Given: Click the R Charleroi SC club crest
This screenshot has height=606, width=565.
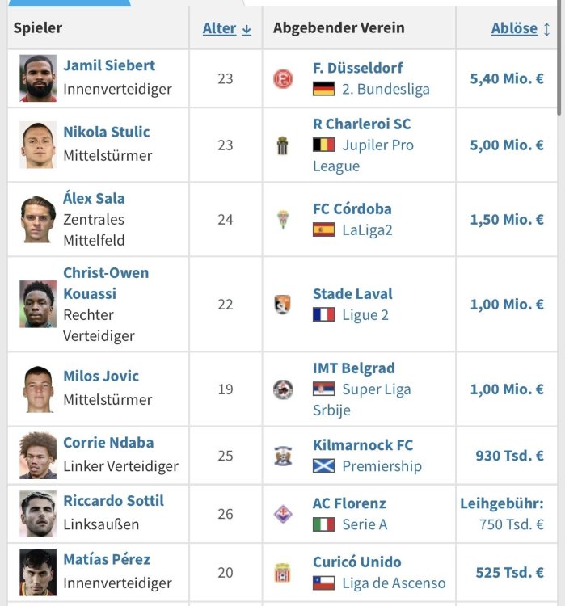Looking at the screenshot, I should pyautogui.click(x=282, y=145).
